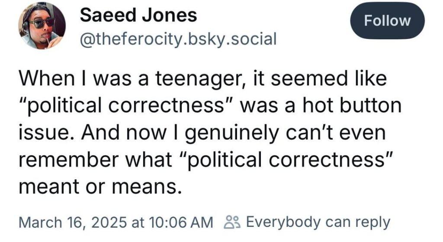
Task: Click the Follow button
Action: click(387, 21)
